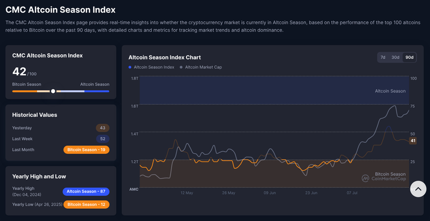Toggle the Altcoin Market Cap legend item
The width and height of the screenshot is (430, 221).
click(203, 67)
